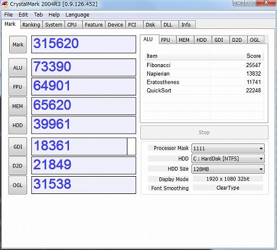Run the MEM benchmark button
The height and width of the screenshot is (250, 277).
point(18,106)
